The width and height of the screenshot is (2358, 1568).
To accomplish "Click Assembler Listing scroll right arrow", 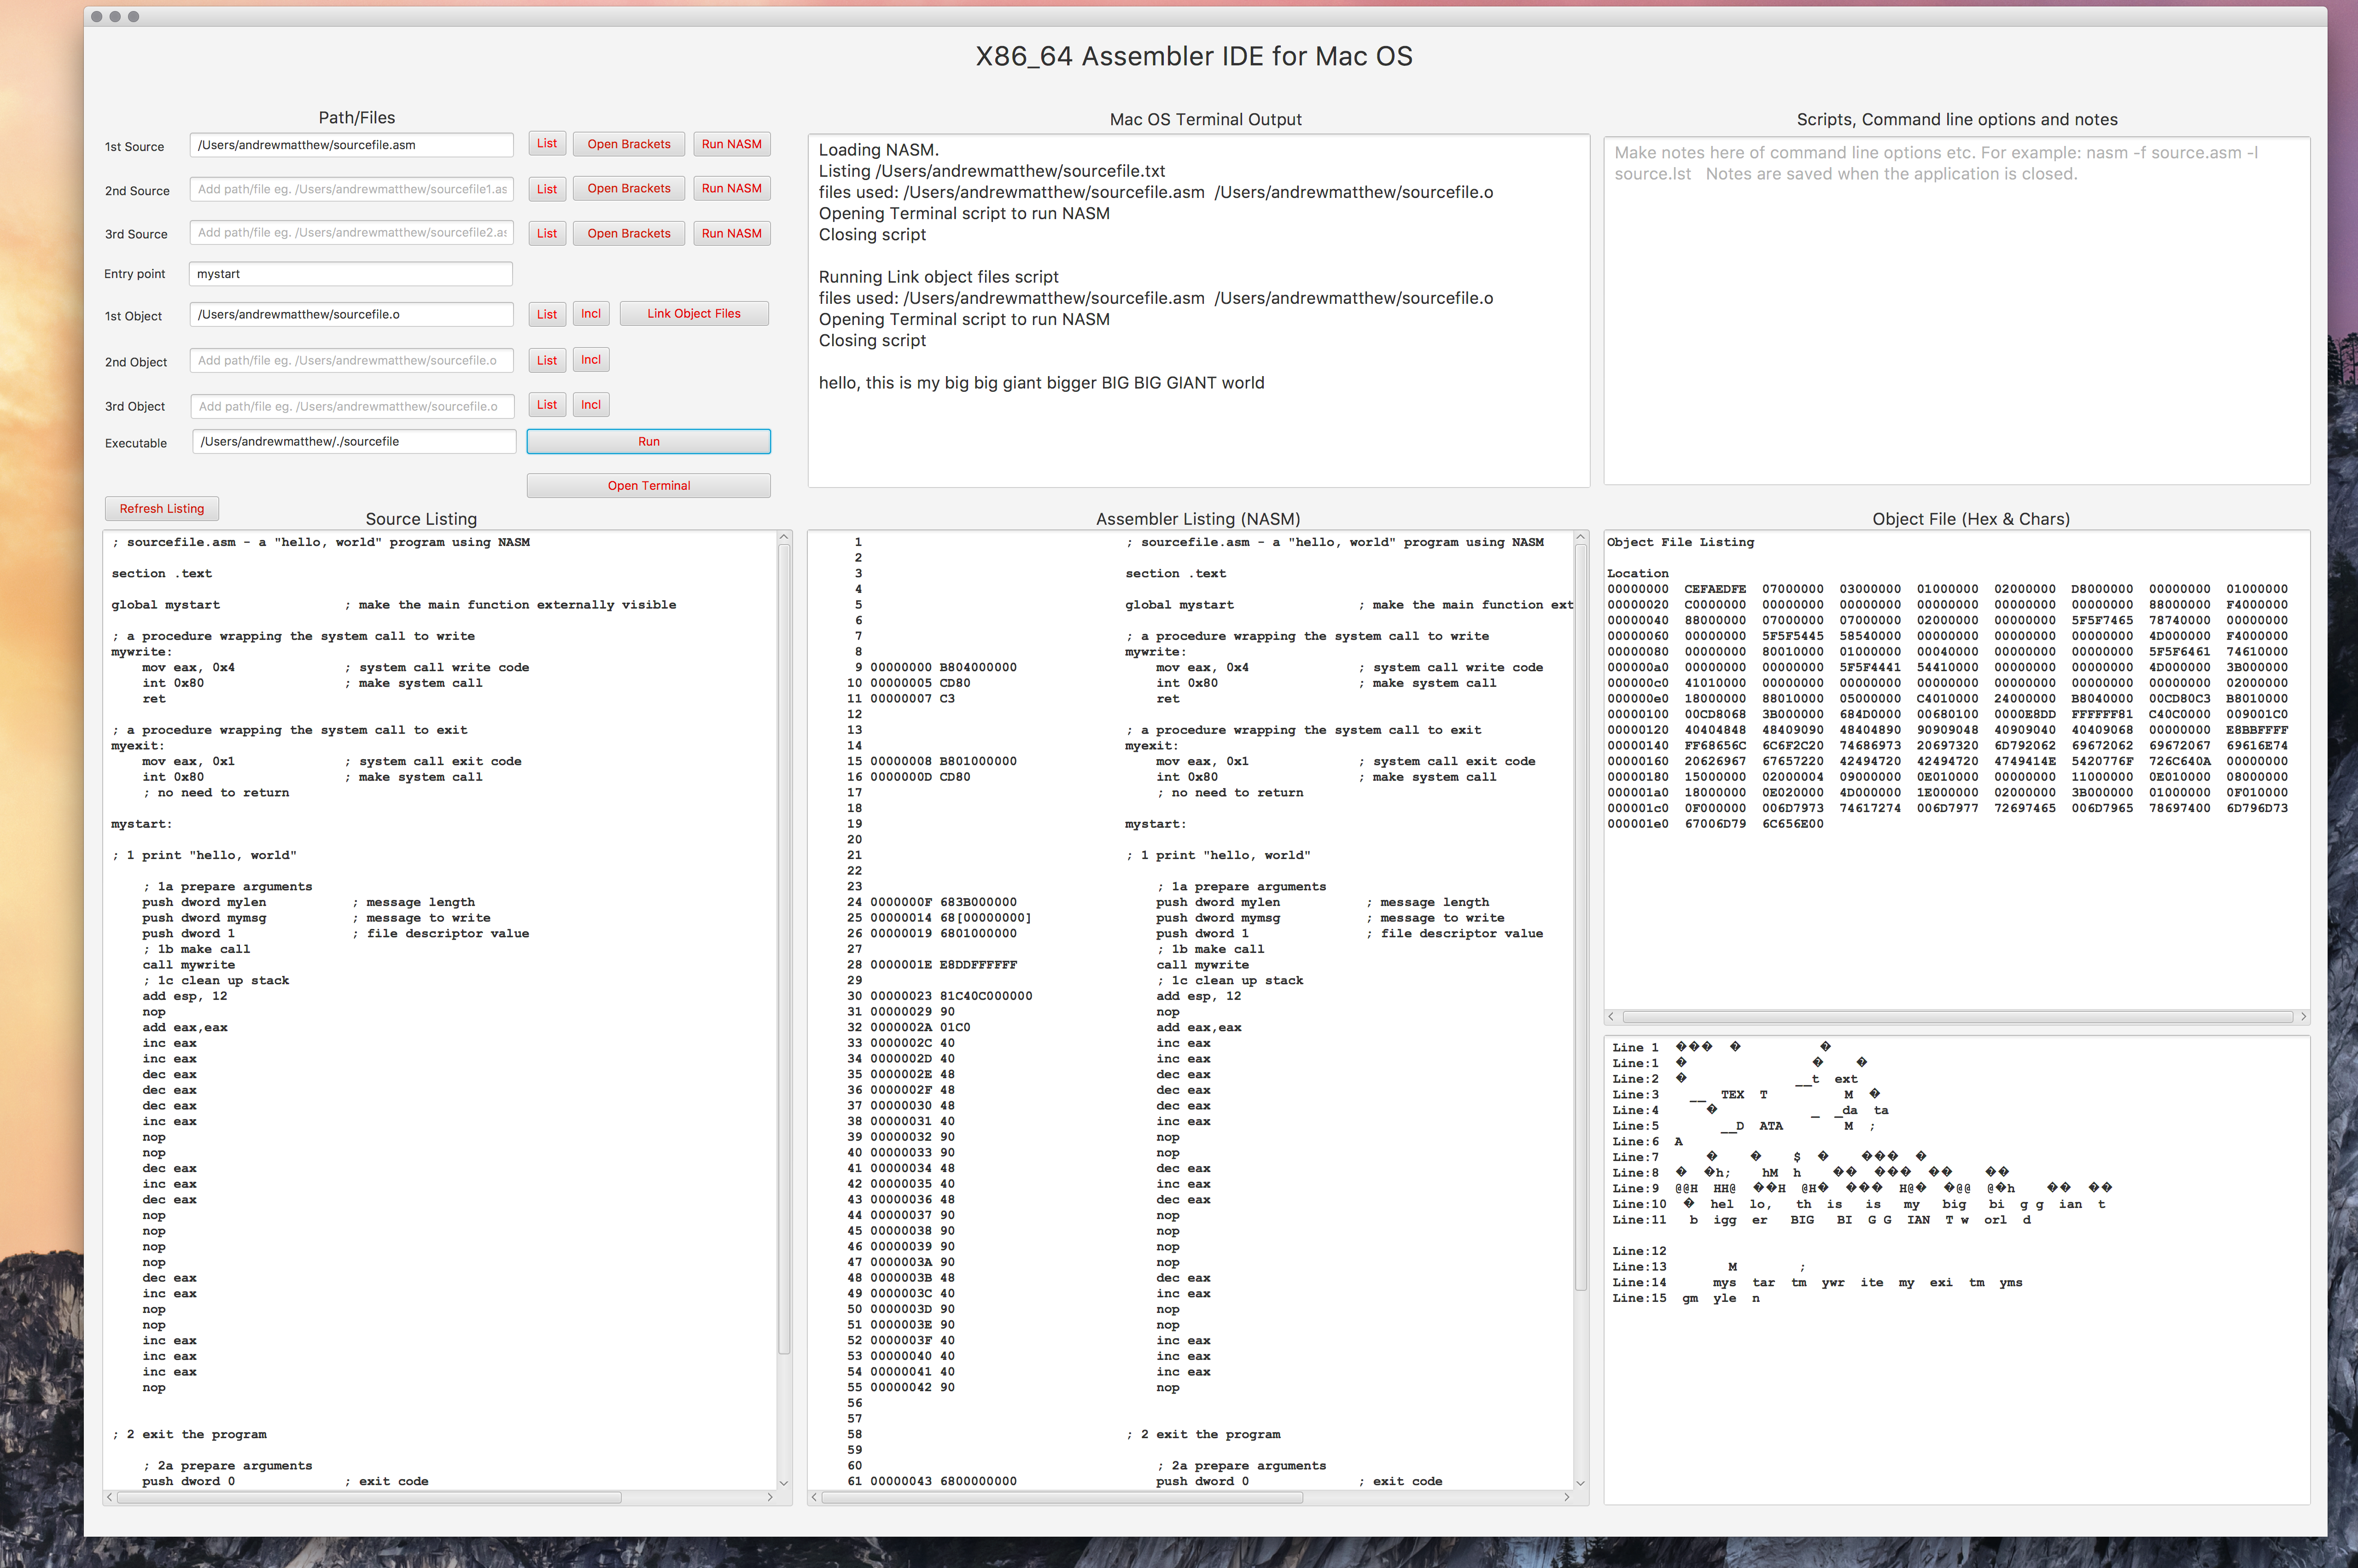I will [1566, 1497].
